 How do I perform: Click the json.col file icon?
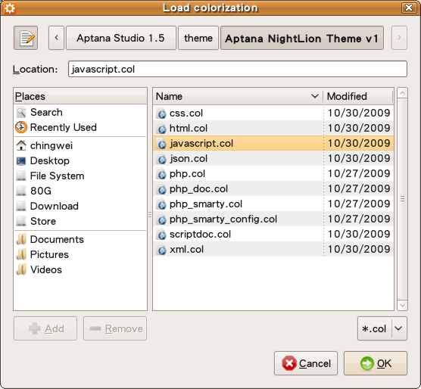[161, 158]
